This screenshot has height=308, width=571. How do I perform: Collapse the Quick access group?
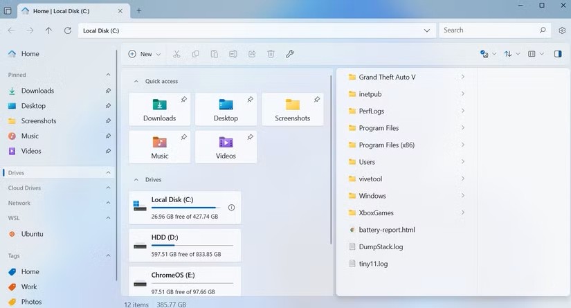click(x=136, y=81)
